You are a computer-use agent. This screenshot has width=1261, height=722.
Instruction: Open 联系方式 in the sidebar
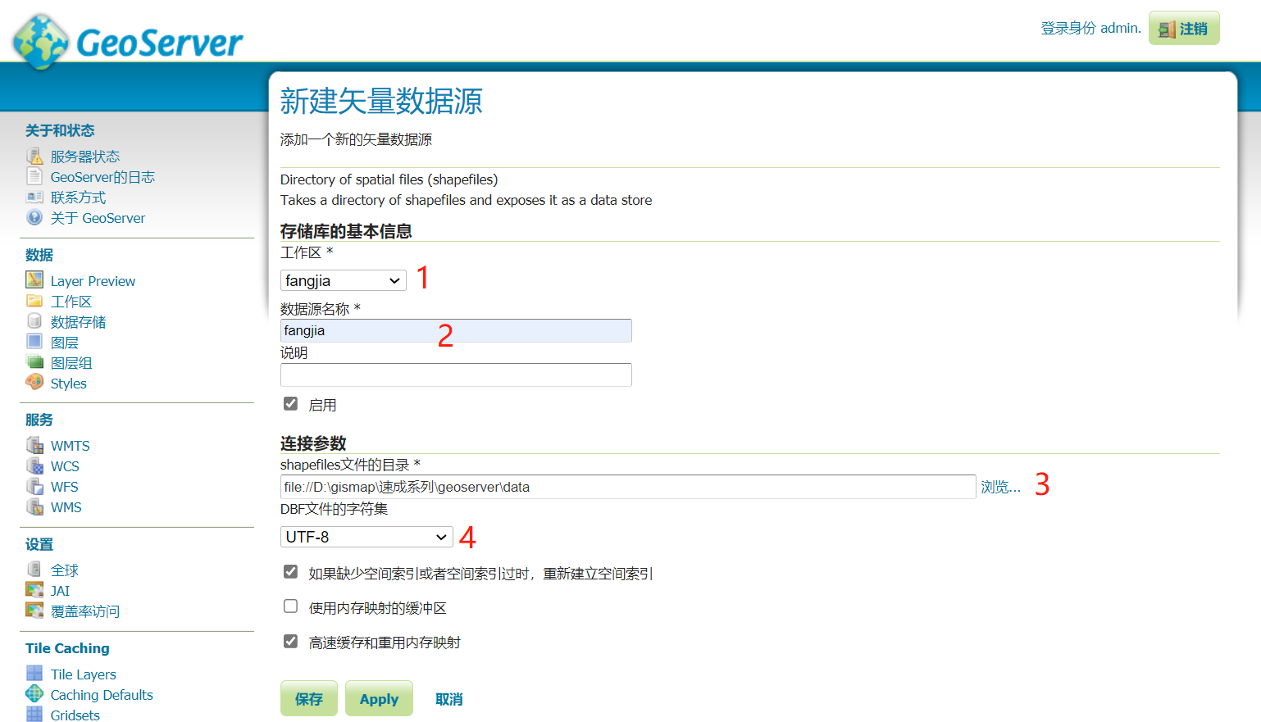tap(78, 197)
